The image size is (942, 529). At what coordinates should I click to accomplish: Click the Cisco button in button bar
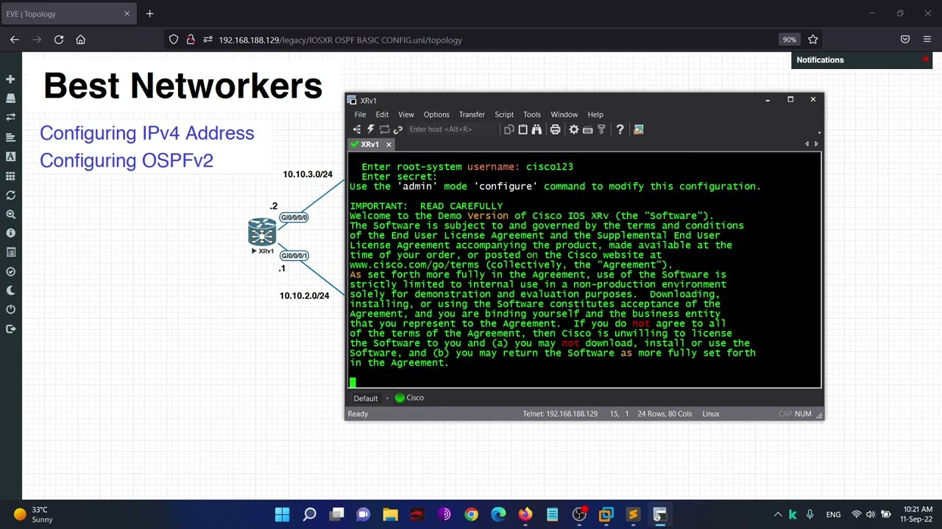pos(410,397)
